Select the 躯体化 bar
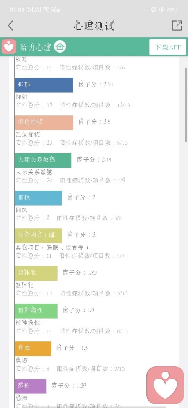The height and width of the screenshot is (408, 188). pos(36,273)
